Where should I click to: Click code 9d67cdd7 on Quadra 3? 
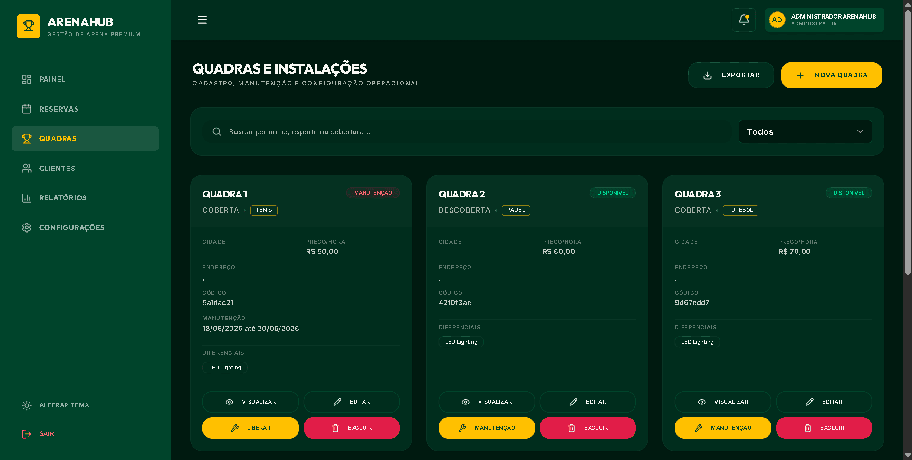coord(692,303)
